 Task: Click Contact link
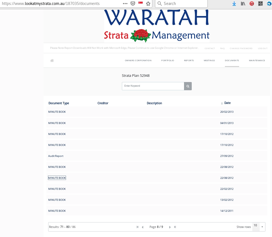coord(210,48)
